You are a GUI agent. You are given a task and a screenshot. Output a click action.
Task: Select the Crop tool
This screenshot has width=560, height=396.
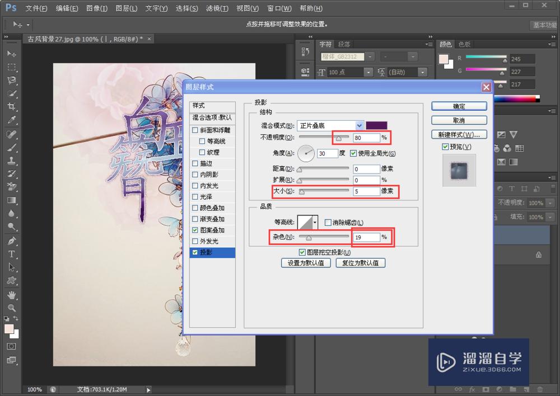(x=11, y=107)
